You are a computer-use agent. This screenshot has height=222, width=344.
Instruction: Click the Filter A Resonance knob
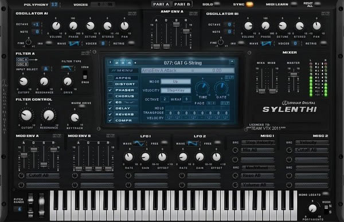tap(44, 82)
